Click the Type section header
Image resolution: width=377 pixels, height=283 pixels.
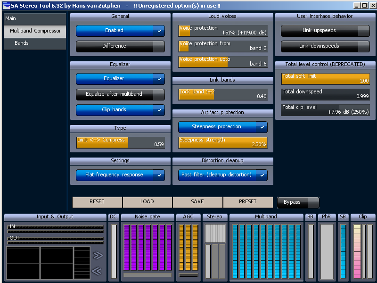[x=120, y=128]
